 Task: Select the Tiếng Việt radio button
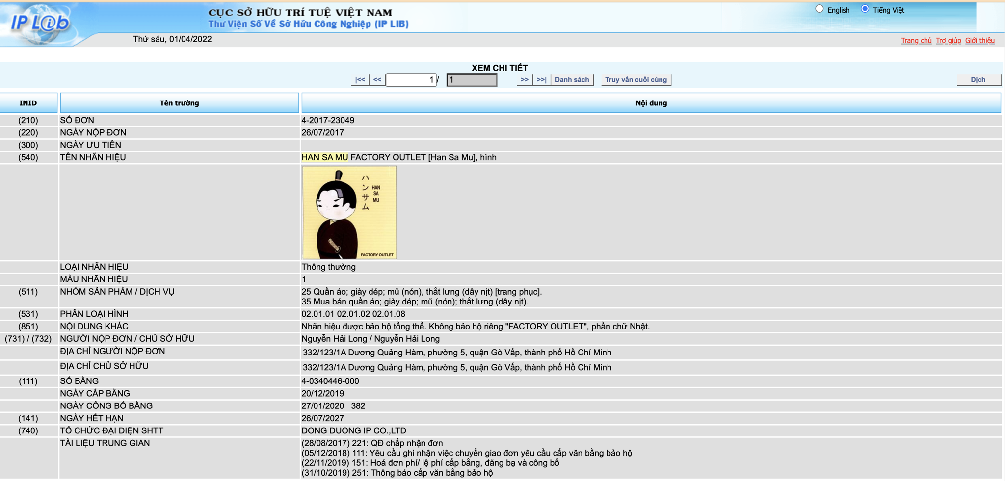pyautogui.click(x=865, y=9)
